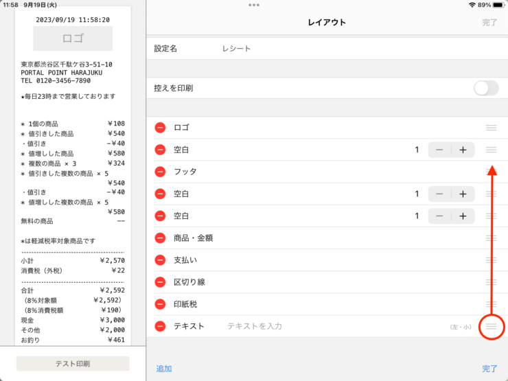Image resolution: width=508 pixels, height=381 pixels.
Task: Tap plus on the 空白 row below フッタ
Action: point(463,194)
